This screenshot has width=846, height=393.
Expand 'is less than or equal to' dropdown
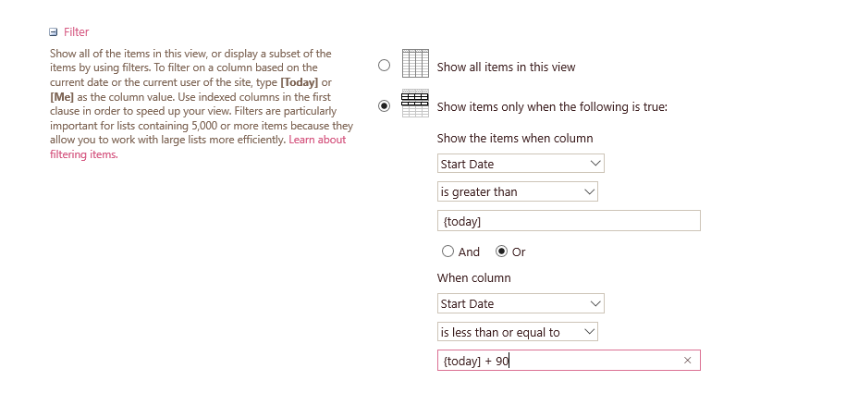click(x=517, y=331)
